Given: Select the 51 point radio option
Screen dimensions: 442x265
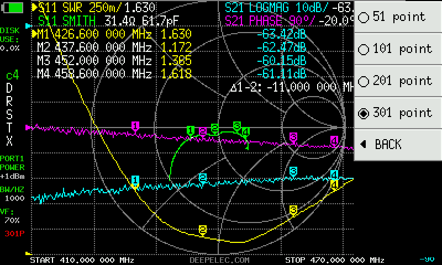Looking at the screenshot, I should pyautogui.click(x=398, y=17).
